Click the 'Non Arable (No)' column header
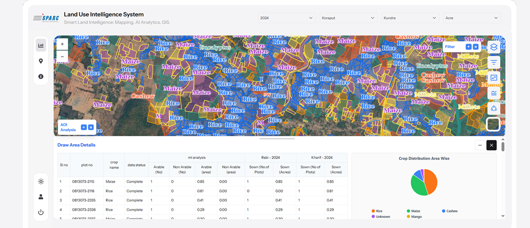This screenshot has height=228, width=530. pyautogui.click(x=182, y=170)
